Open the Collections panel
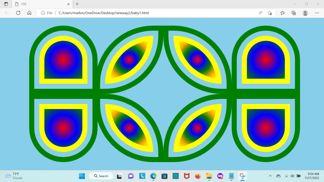The width and height of the screenshot is (324, 182). click(294, 13)
